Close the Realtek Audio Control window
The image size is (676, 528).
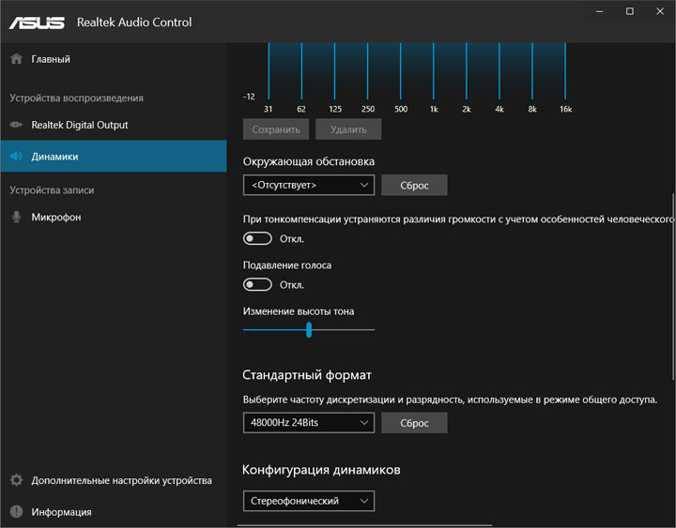tap(660, 11)
